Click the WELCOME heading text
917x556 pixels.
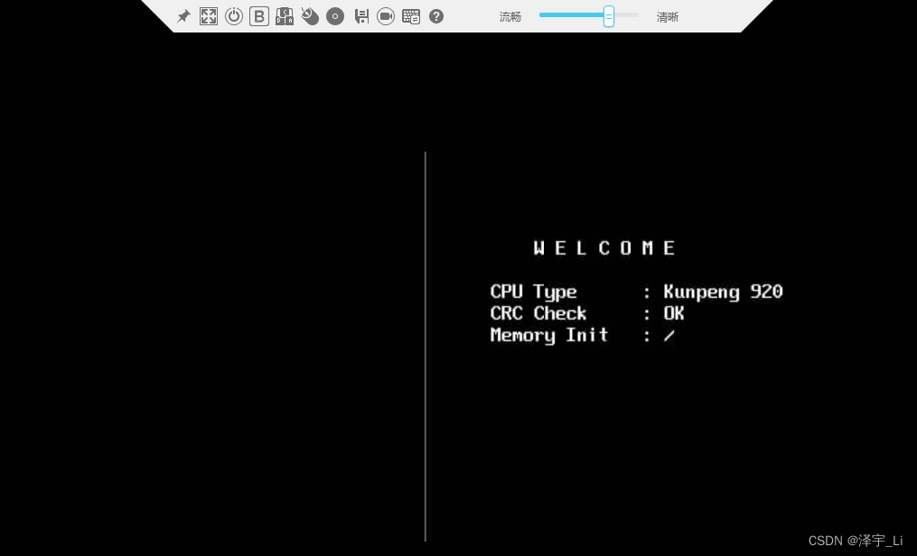pos(605,247)
